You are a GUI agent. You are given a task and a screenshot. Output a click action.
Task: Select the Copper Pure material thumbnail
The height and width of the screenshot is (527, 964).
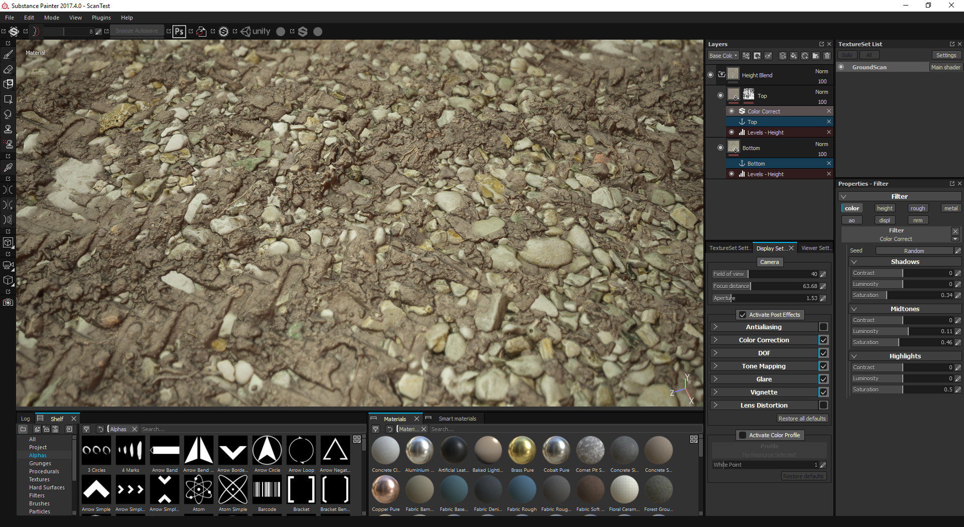pyautogui.click(x=386, y=489)
